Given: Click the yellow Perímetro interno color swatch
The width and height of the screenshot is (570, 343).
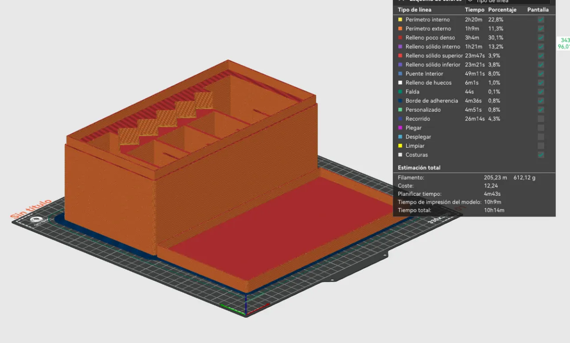Looking at the screenshot, I should (400, 20).
